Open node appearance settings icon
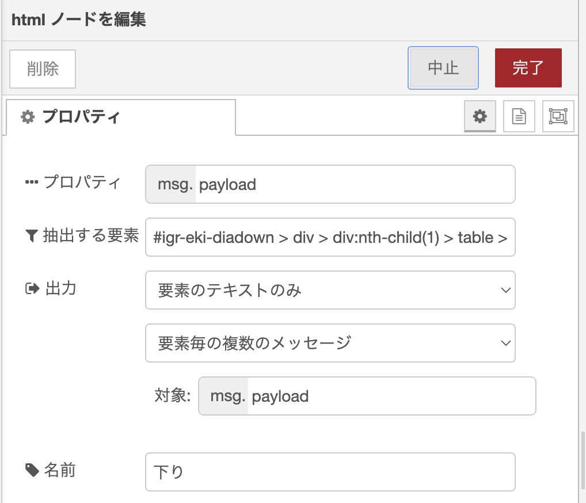The image size is (586, 503). click(x=558, y=116)
